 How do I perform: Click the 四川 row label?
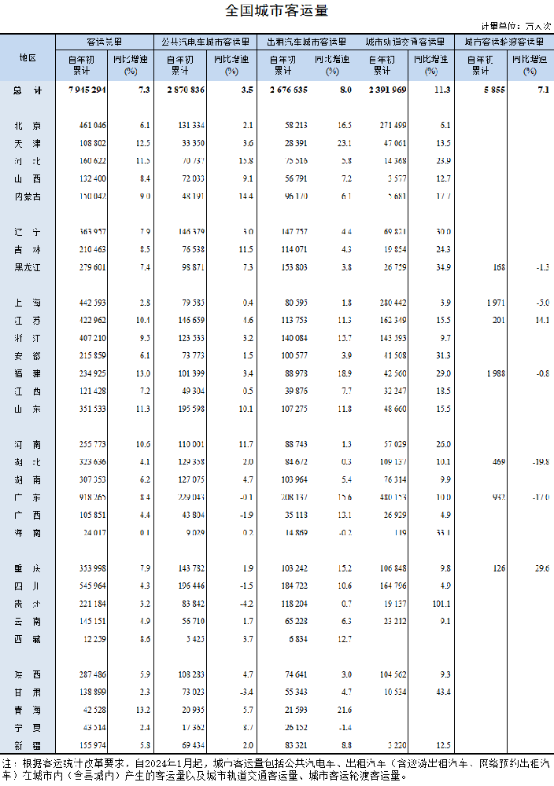(28, 586)
